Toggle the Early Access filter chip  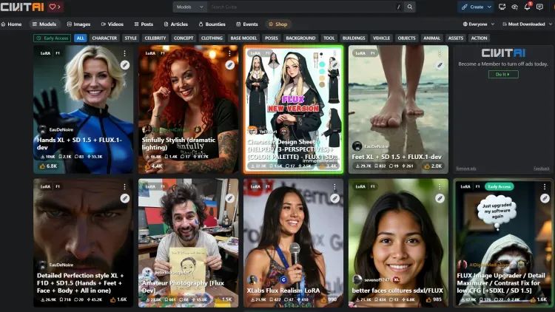52,38
